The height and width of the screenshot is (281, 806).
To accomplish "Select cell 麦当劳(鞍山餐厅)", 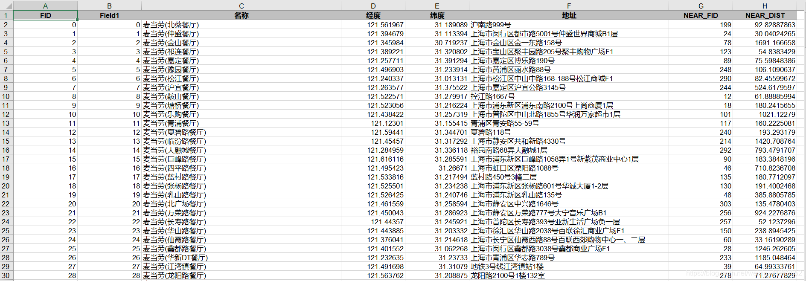I will (x=241, y=96).
